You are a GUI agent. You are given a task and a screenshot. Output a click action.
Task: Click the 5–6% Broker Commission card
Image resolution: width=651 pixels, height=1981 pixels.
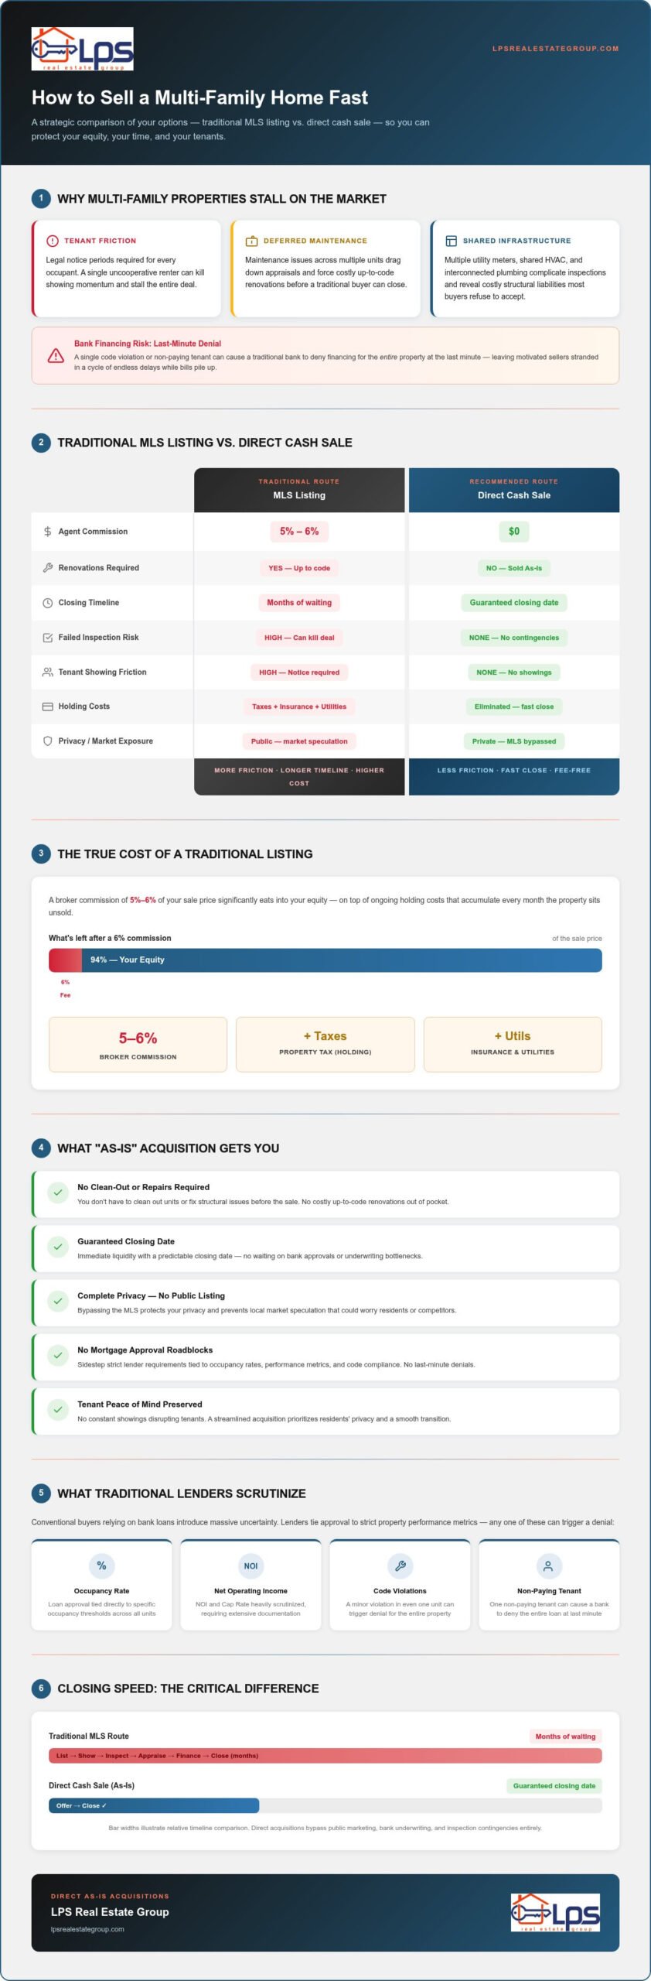(138, 1045)
